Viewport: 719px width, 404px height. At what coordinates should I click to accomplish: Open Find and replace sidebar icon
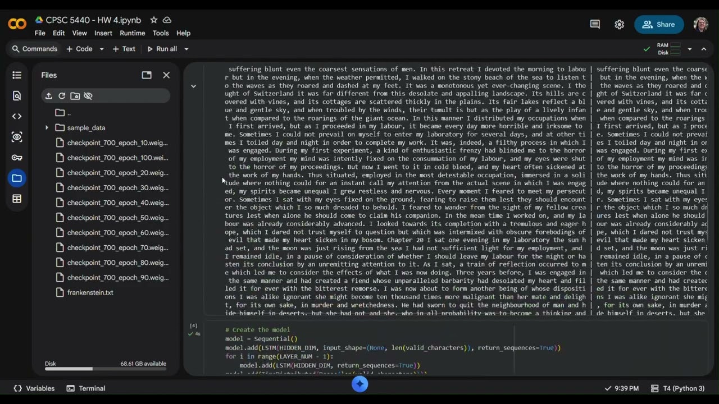[x=17, y=96]
